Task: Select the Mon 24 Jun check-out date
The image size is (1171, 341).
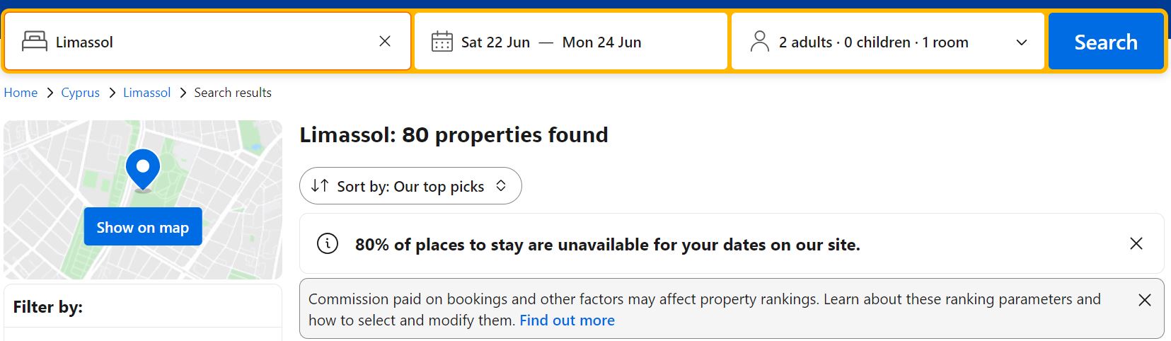Action: click(x=601, y=42)
